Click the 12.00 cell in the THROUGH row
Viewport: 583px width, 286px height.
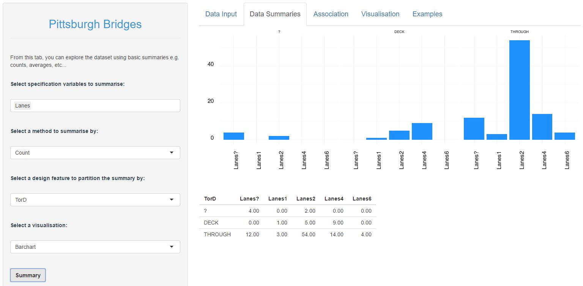[x=252, y=234]
